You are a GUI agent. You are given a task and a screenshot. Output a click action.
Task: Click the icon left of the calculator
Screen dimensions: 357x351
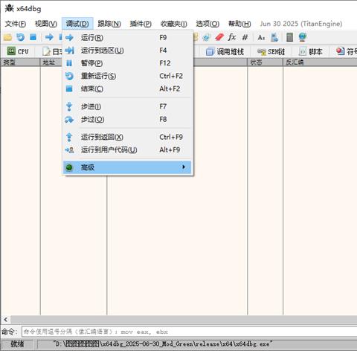tap(274, 37)
